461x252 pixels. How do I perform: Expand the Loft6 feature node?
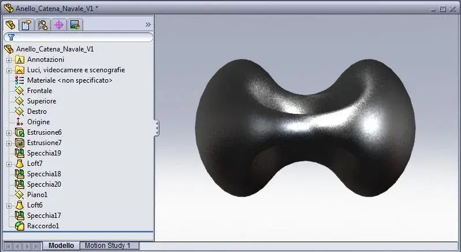[x=9, y=206]
